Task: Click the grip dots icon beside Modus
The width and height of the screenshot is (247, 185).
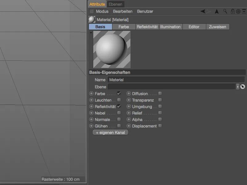Action: click(91, 11)
